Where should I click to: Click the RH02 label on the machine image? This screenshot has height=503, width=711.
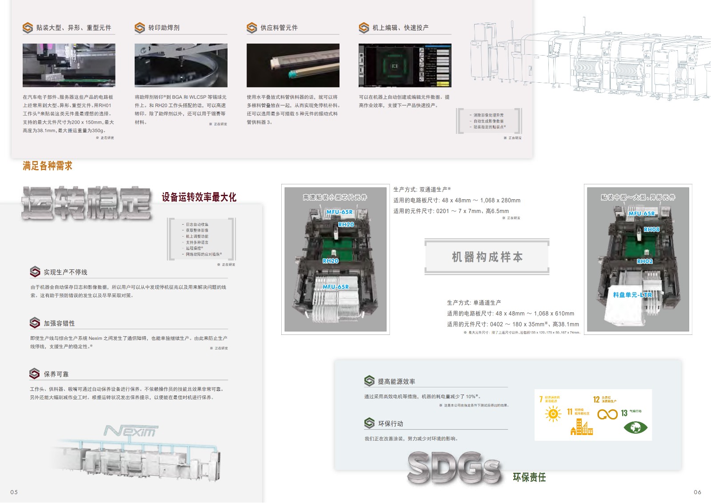pos(644,262)
